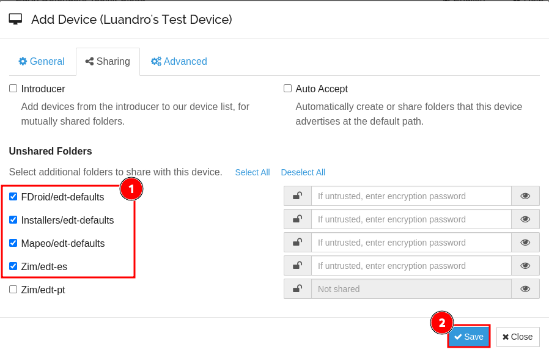Click the Select All link
549x355 pixels.
click(252, 172)
